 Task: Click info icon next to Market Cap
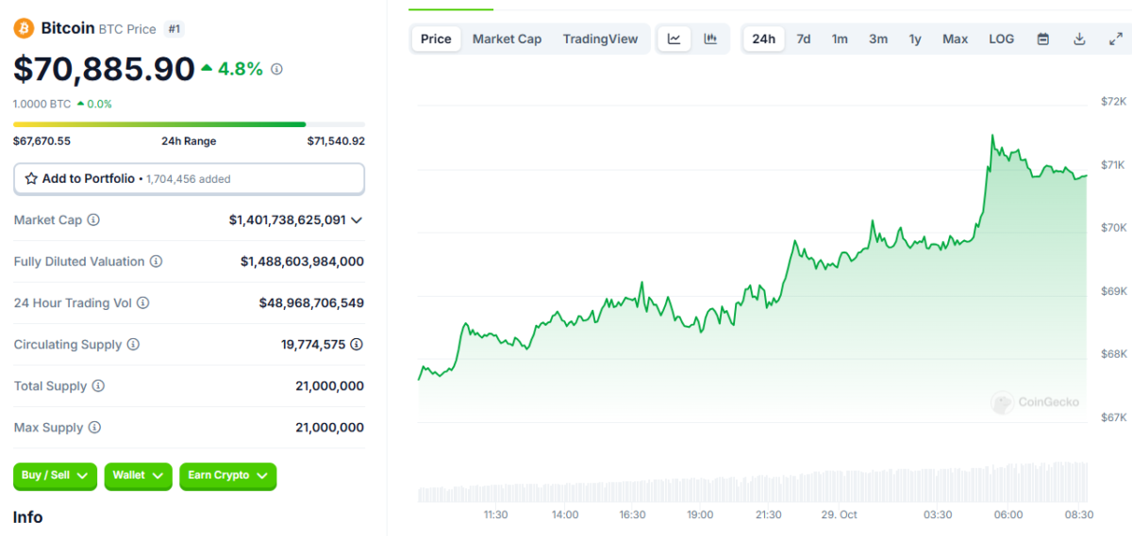tap(93, 219)
